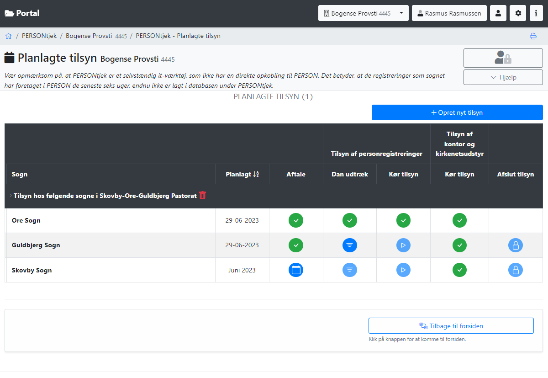Select the Skovby Sogn row name
This screenshot has width=548, height=378.
(32, 270)
